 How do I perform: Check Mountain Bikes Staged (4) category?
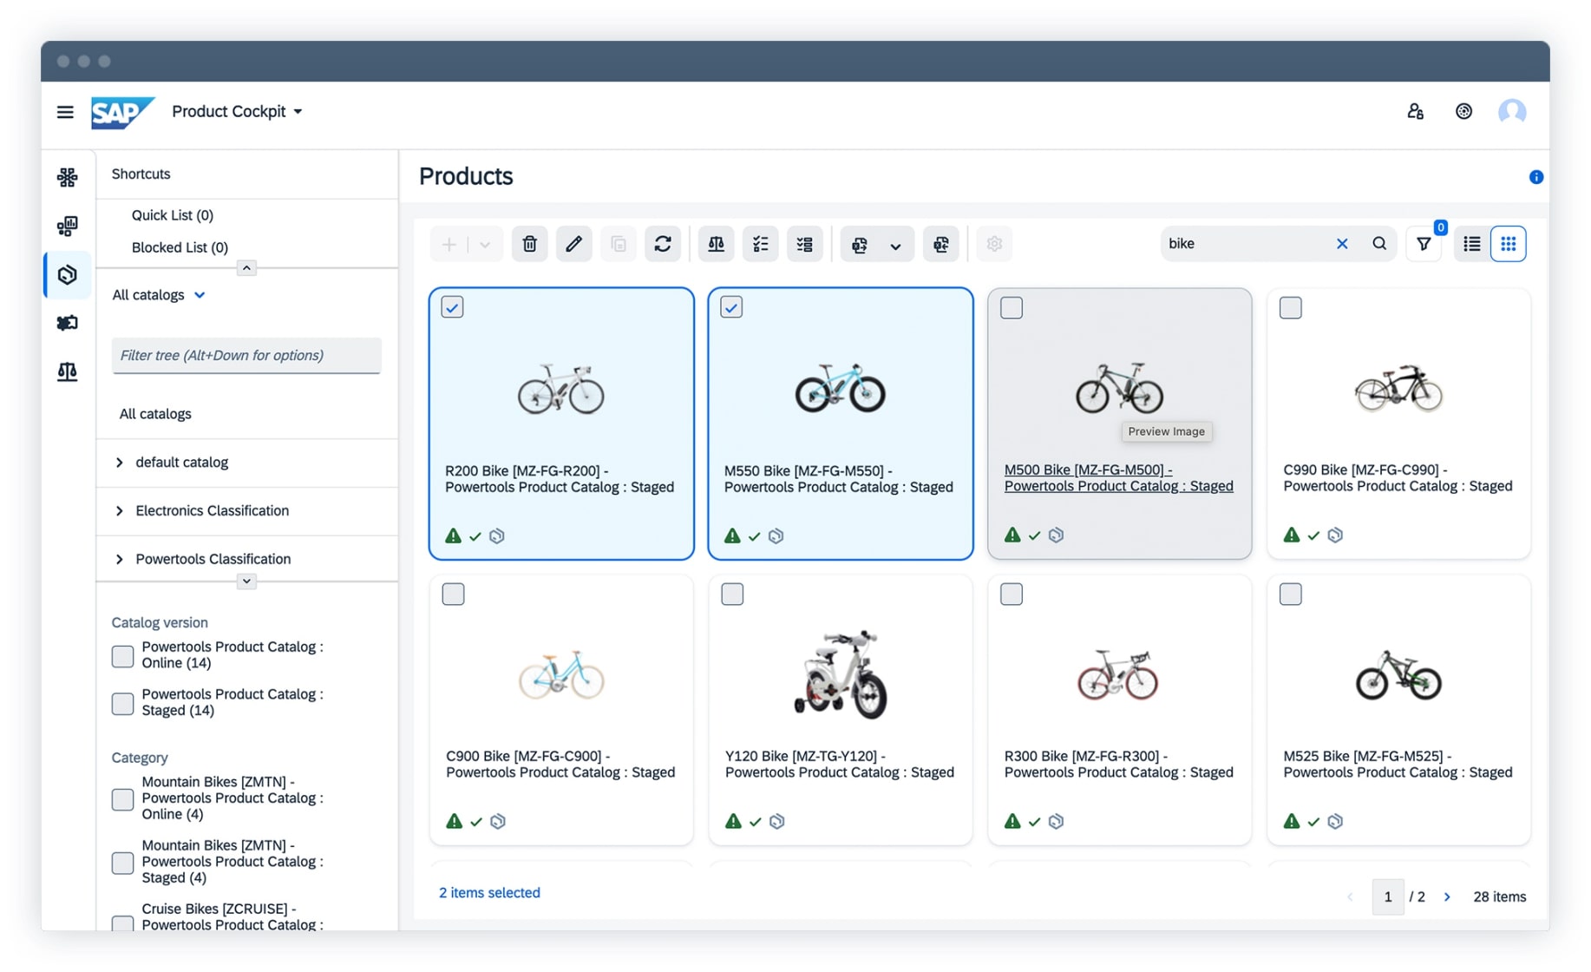(123, 863)
